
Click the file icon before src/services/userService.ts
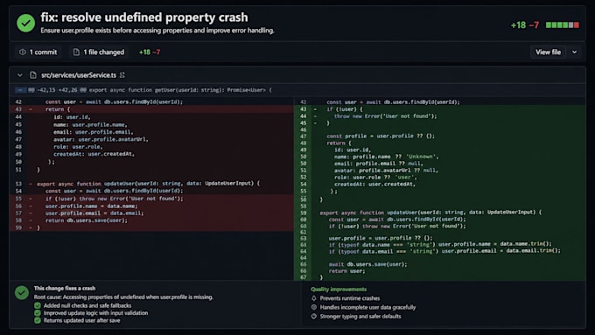(x=33, y=75)
